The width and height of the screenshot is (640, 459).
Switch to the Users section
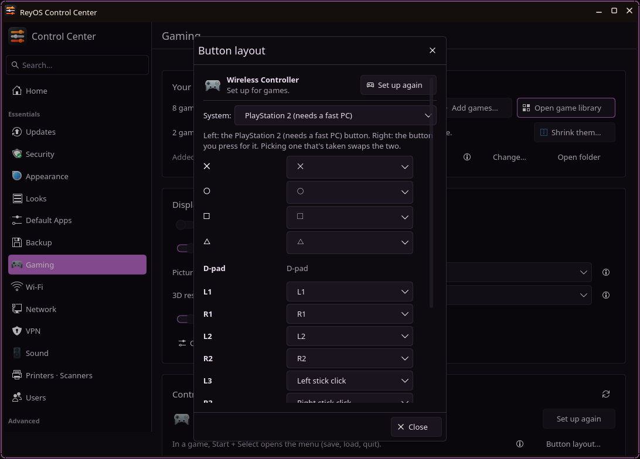(x=77, y=398)
